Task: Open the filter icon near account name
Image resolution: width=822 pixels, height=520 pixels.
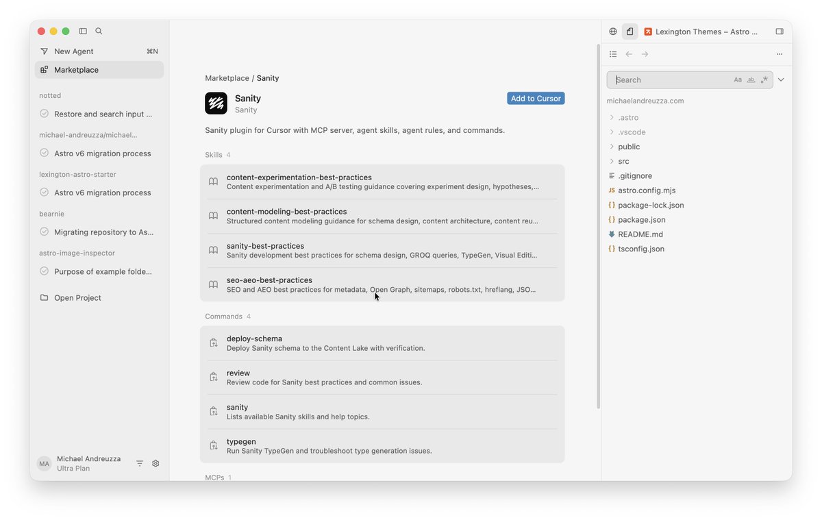Action: coord(140,464)
